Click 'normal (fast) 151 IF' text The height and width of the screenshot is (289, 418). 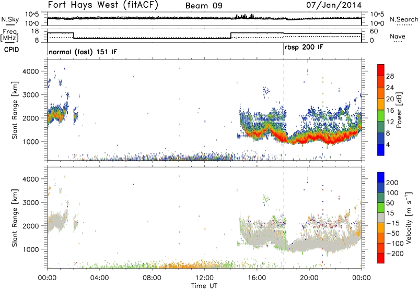83,52
